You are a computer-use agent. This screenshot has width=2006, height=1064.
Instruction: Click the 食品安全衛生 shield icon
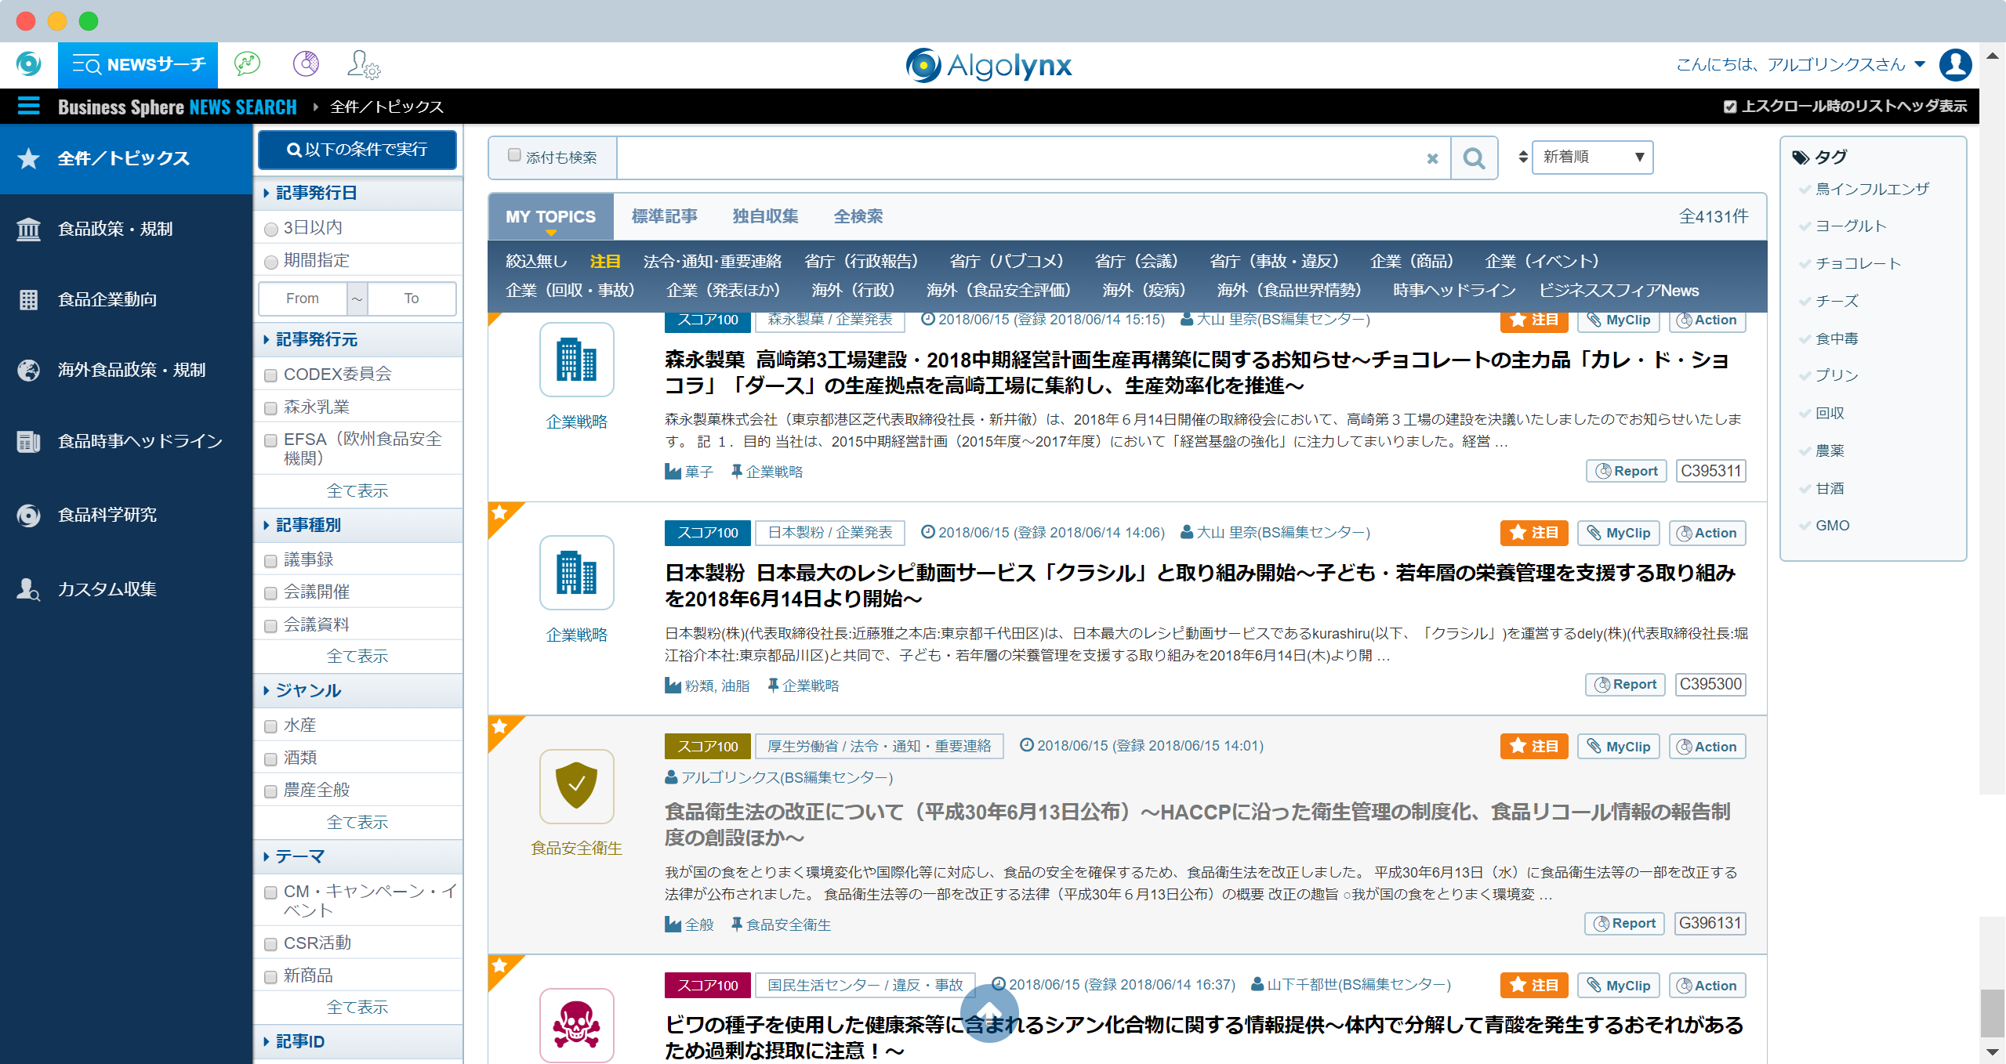(x=576, y=786)
